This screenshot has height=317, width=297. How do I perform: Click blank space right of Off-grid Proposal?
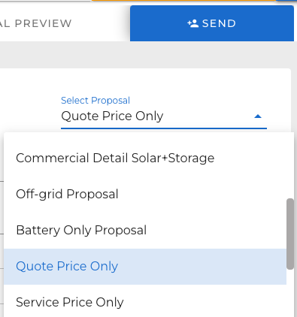point(201,194)
